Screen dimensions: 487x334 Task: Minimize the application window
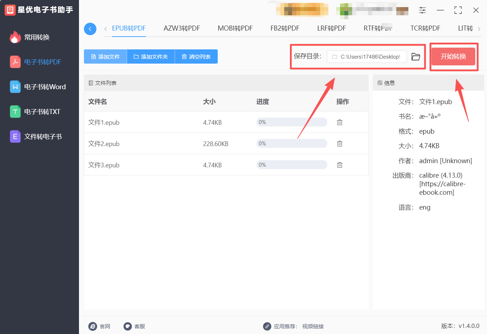(440, 10)
